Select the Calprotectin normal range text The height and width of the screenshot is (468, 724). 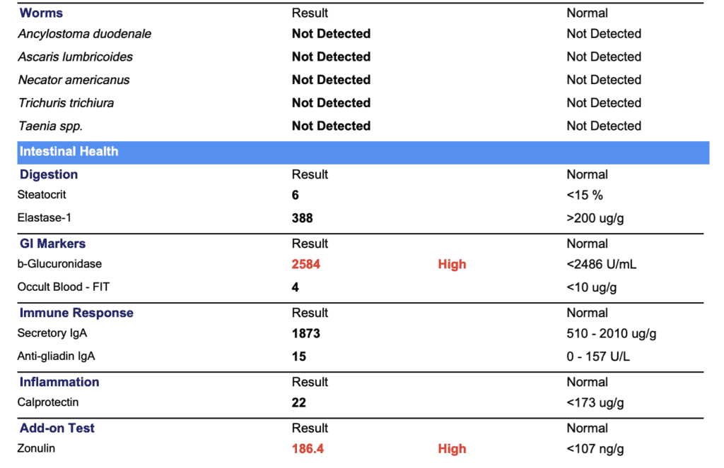(595, 402)
